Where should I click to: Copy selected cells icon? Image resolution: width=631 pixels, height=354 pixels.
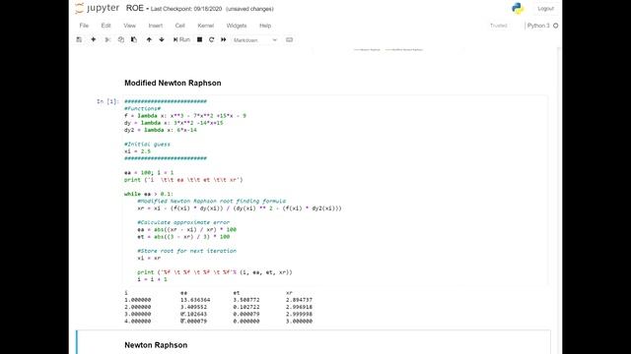tap(120, 39)
